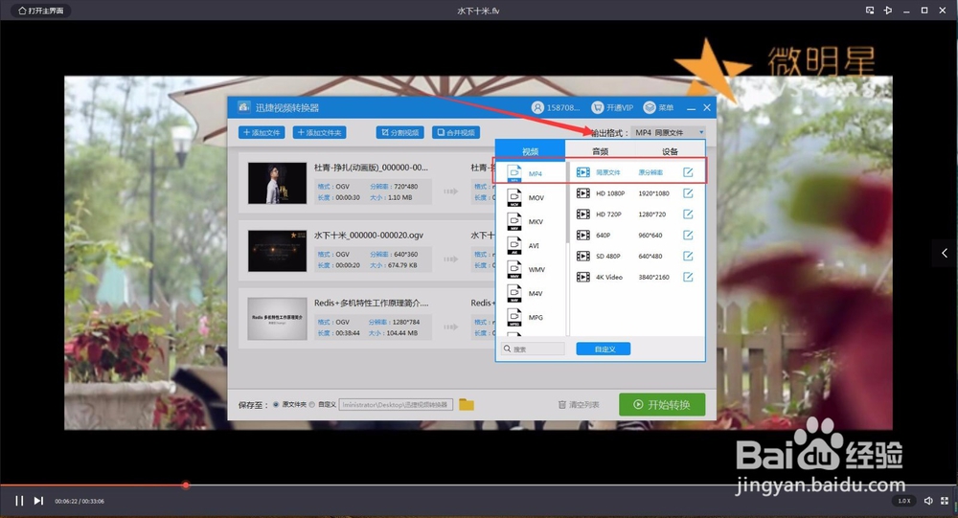
Task: Choose 同原文件 resolution preset
Action: [635, 172]
